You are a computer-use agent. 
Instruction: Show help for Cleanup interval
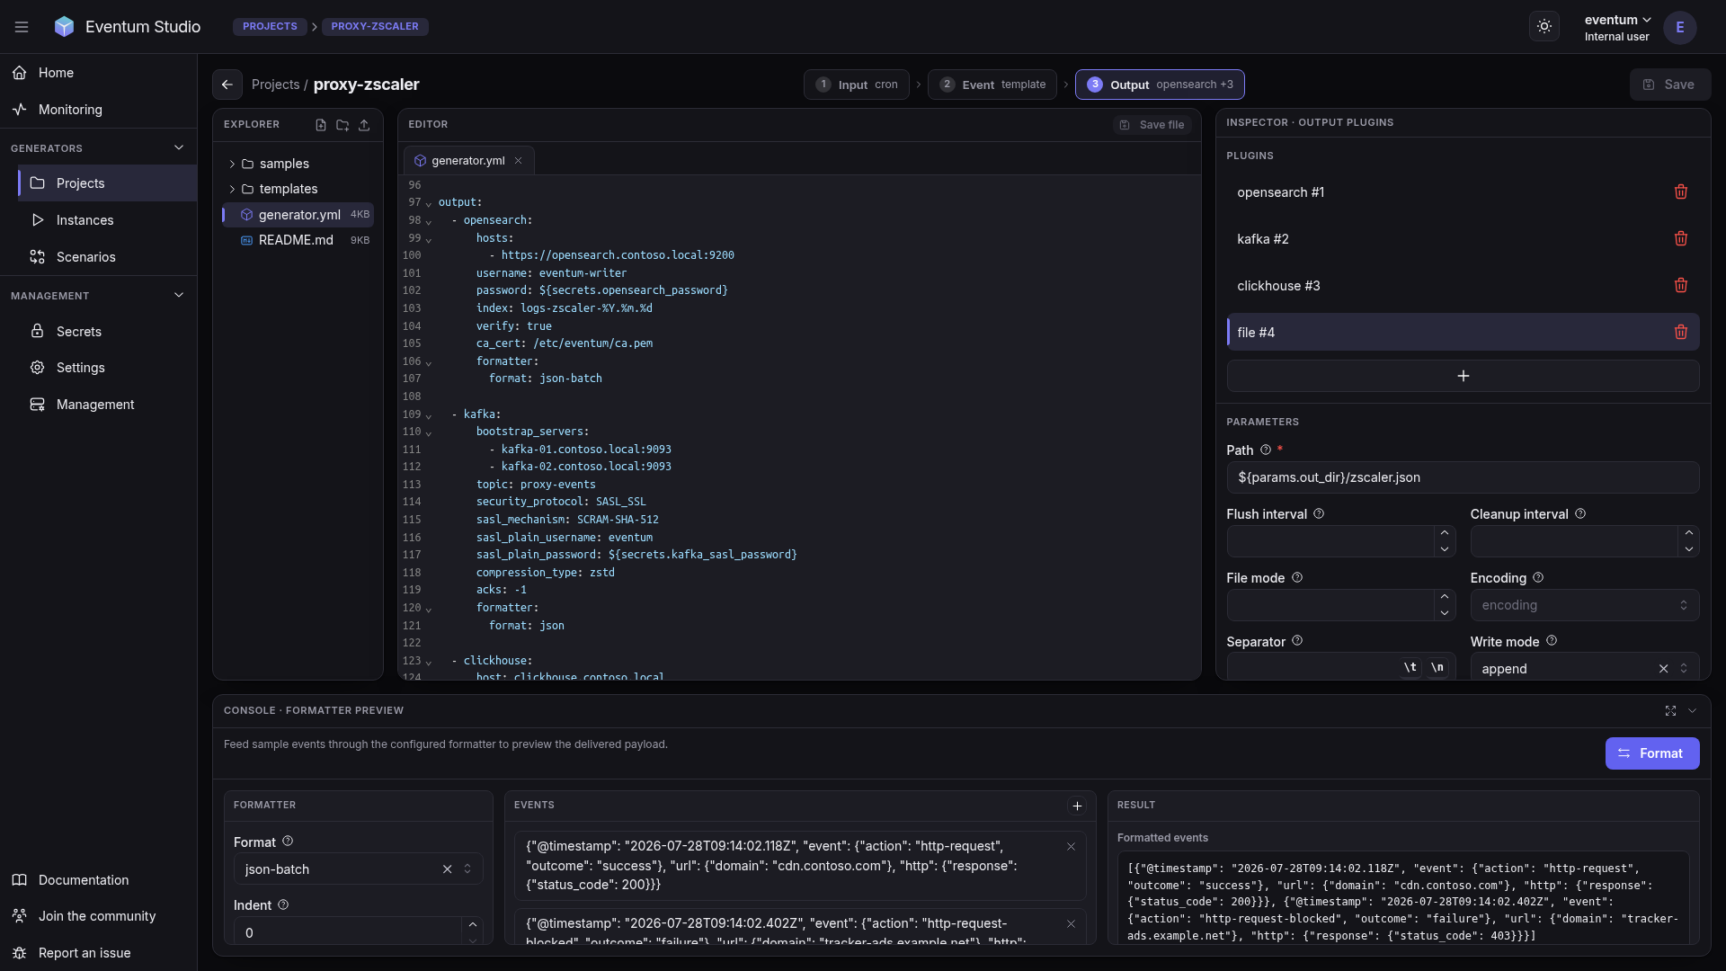coord(1580,514)
